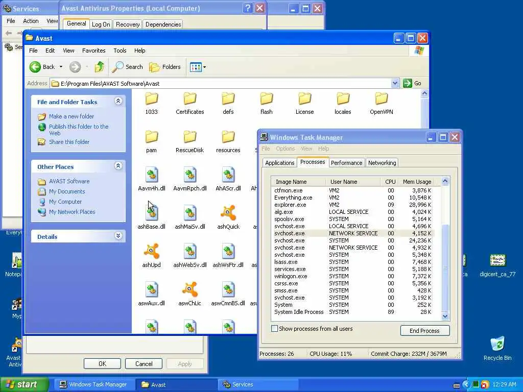Open the 1033 folder
Image resolution: width=523 pixels, height=392 pixels.
pos(151,104)
